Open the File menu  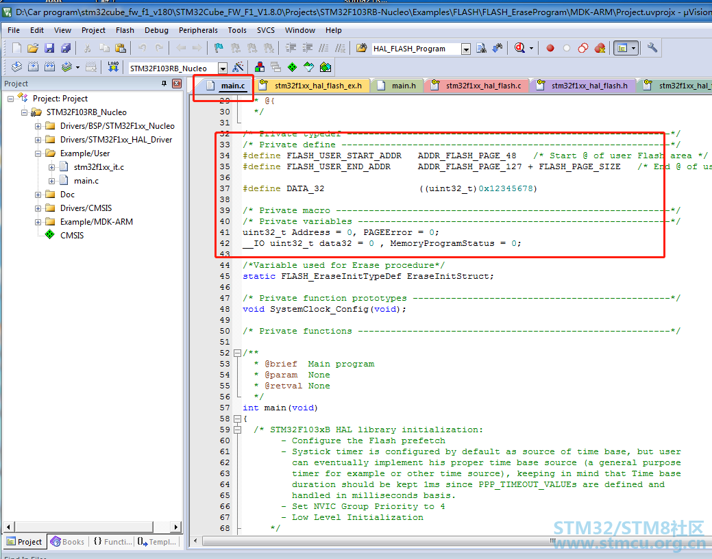pyautogui.click(x=14, y=30)
